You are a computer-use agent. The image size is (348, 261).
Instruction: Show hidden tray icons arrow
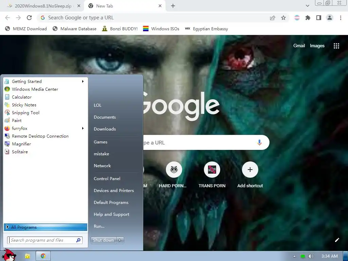tap(295, 256)
